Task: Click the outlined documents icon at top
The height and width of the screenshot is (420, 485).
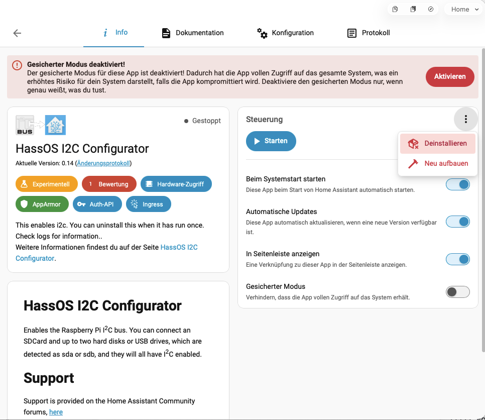Action: 395,9
